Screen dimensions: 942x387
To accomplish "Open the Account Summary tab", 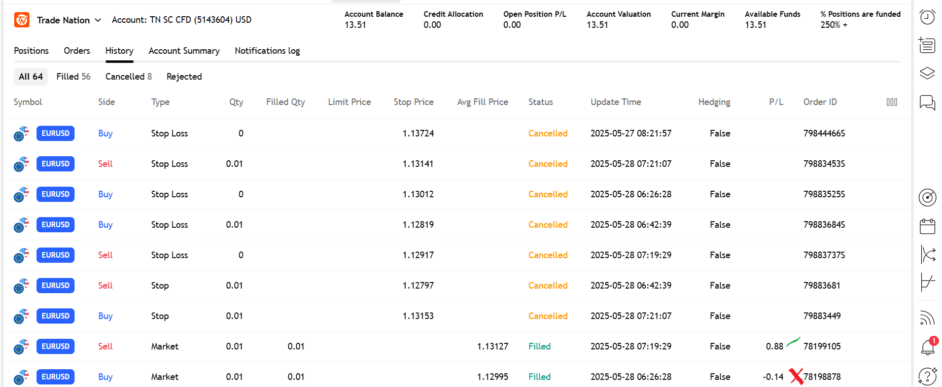I will tap(184, 51).
